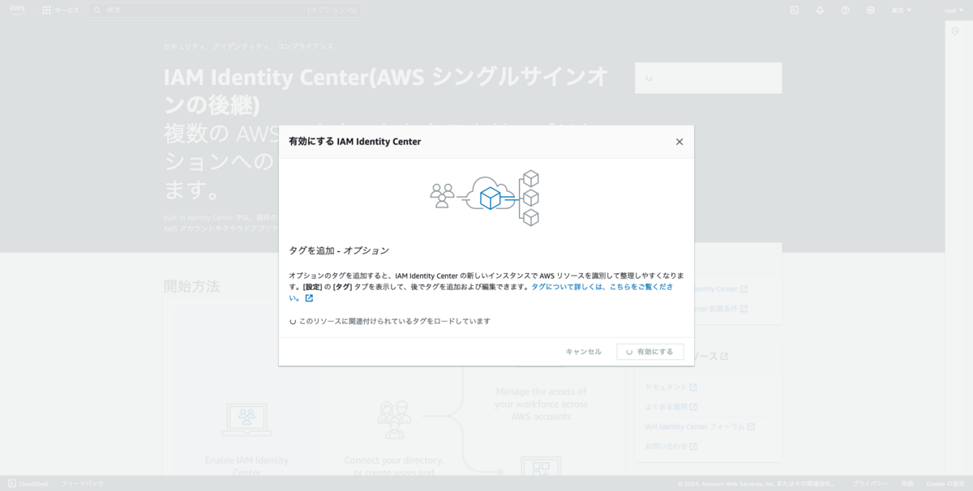973x491 pixels.
Task: Click the AWS logo in the header
Action: (x=18, y=10)
